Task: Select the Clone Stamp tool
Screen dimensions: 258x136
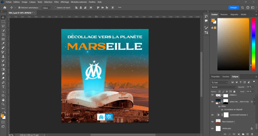Action: tap(3, 56)
